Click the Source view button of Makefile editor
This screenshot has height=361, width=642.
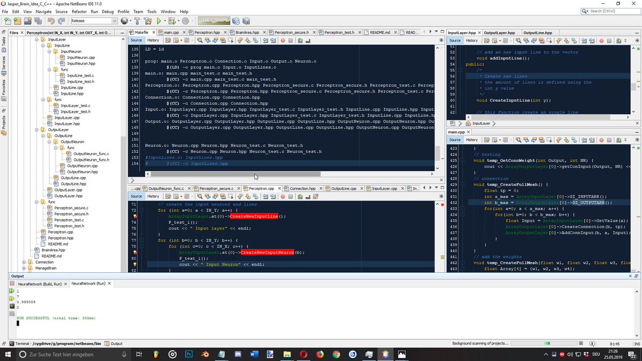pyautogui.click(x=136, y=40)
